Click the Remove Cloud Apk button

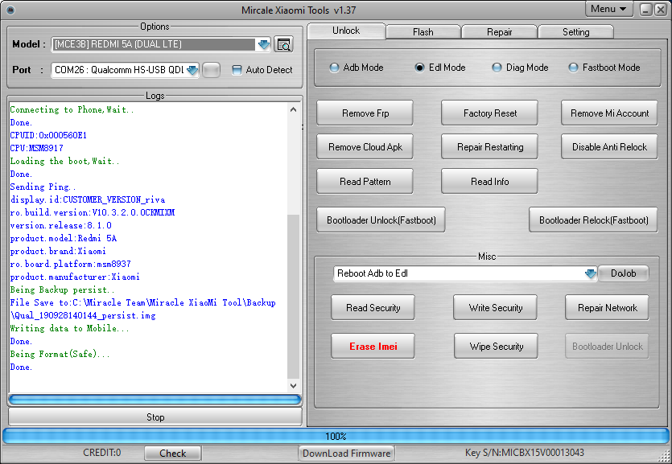coord(365,147)
